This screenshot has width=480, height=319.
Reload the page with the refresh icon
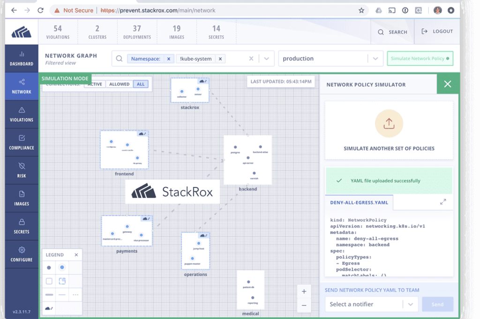click(40, 10)
